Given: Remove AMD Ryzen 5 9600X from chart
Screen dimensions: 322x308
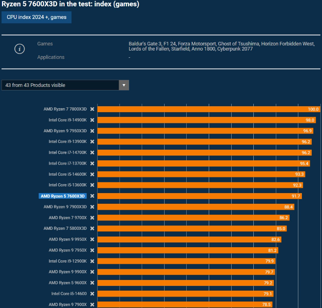Looking at the screenshot, I should (x=92, y=283).
